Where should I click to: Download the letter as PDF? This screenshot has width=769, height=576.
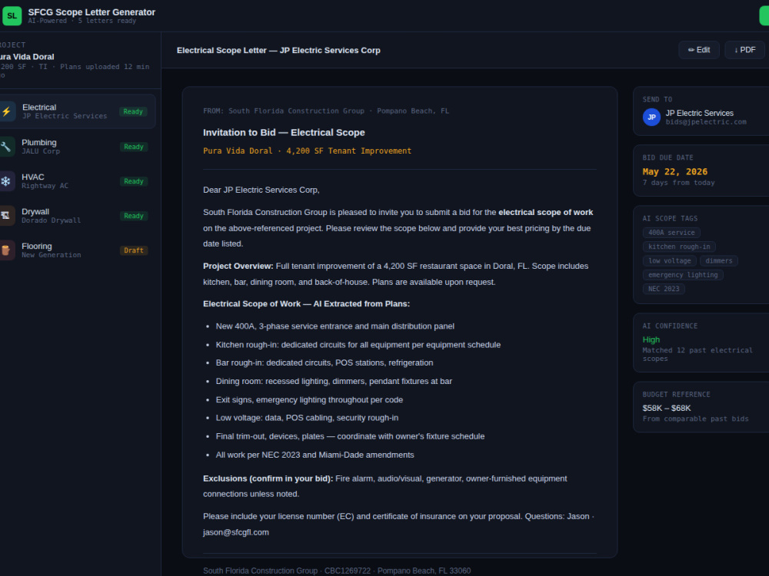[x=744, y=50]
